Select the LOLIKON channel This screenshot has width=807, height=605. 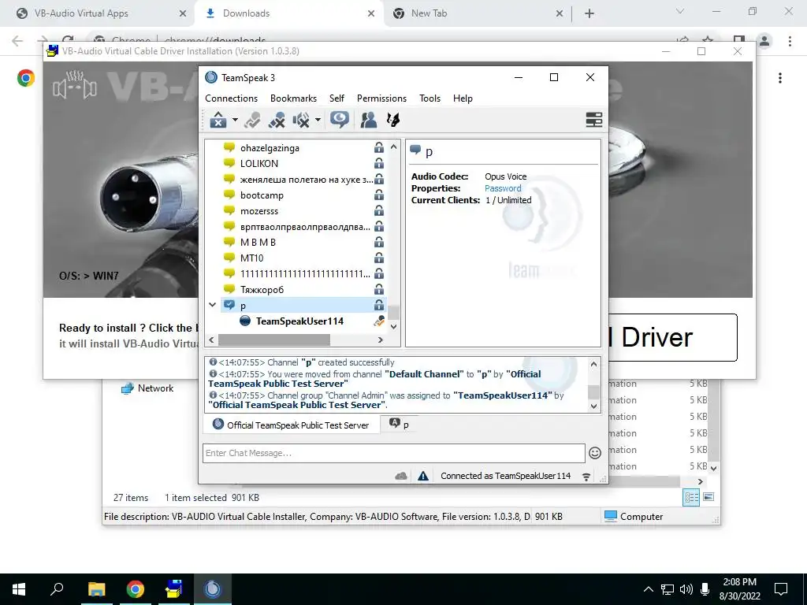pos(258,164)
